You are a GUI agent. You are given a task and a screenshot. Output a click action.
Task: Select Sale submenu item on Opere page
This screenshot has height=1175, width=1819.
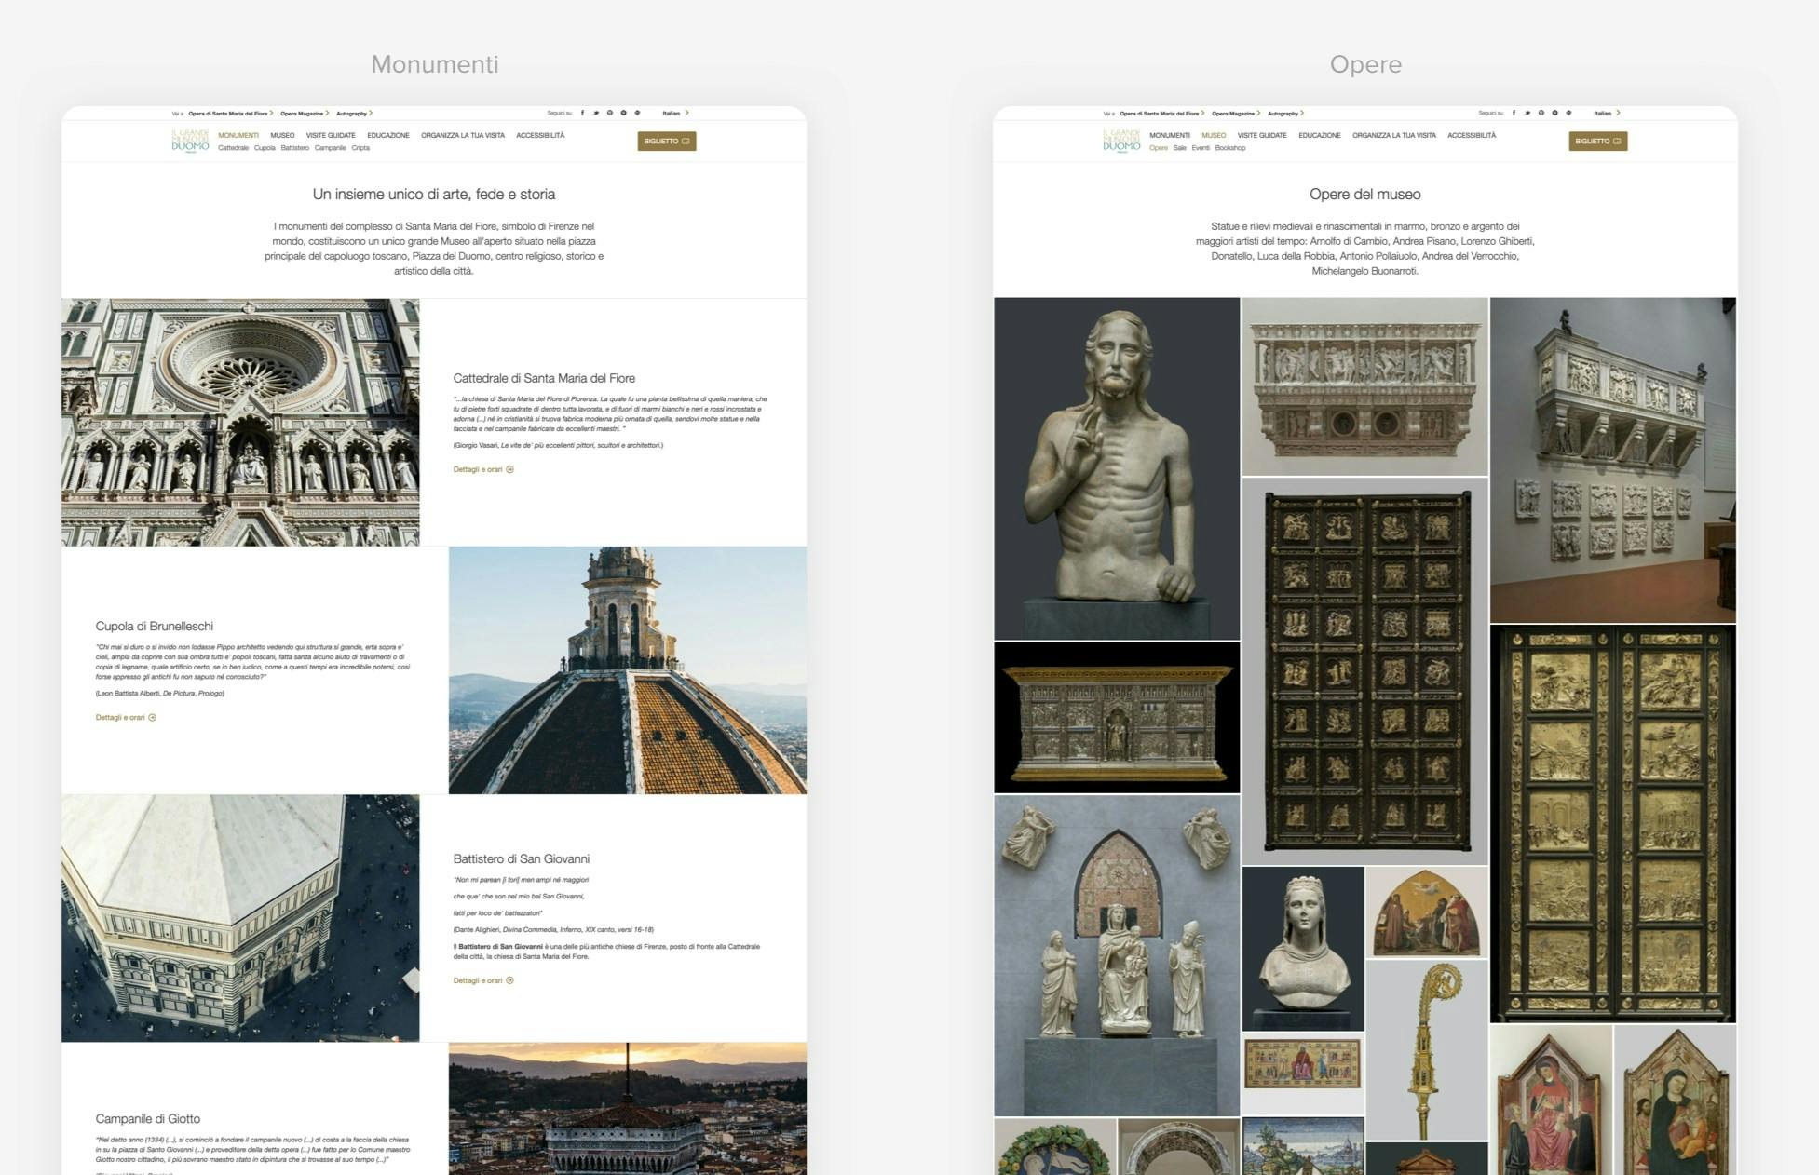click(x=1179, y=148)
